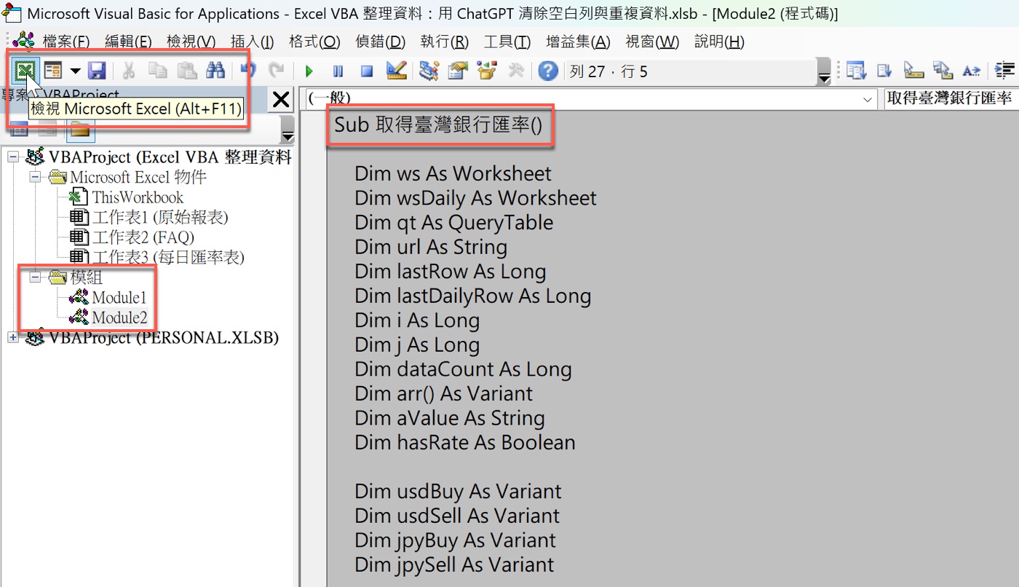Open the 檢視(V) menu
Viewport: 1019px width, 587px height.
point(191,42)
